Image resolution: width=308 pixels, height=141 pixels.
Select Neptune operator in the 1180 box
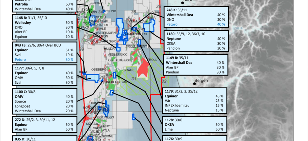tap(173, 39)
